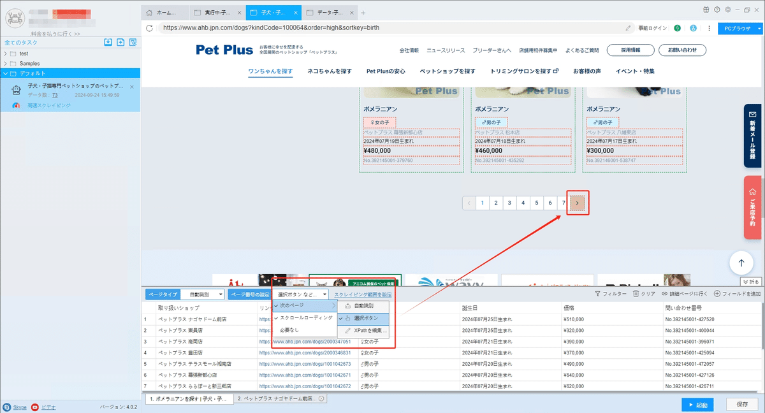
Task: Click the task search icon in sidebar
Action: tap(133, 42)
